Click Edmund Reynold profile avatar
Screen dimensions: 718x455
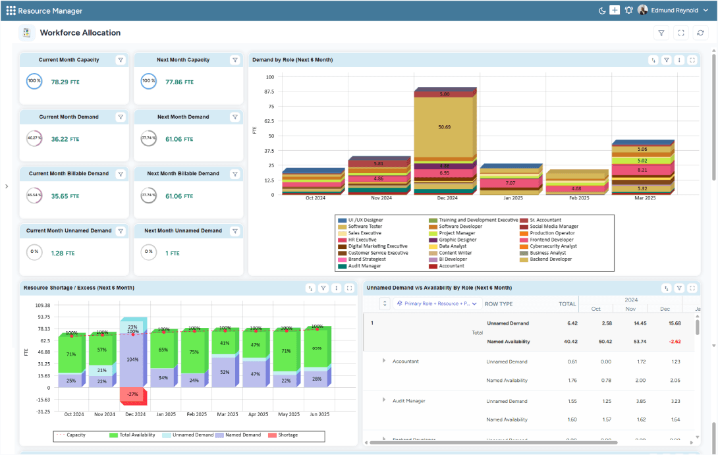coord(643,10)
